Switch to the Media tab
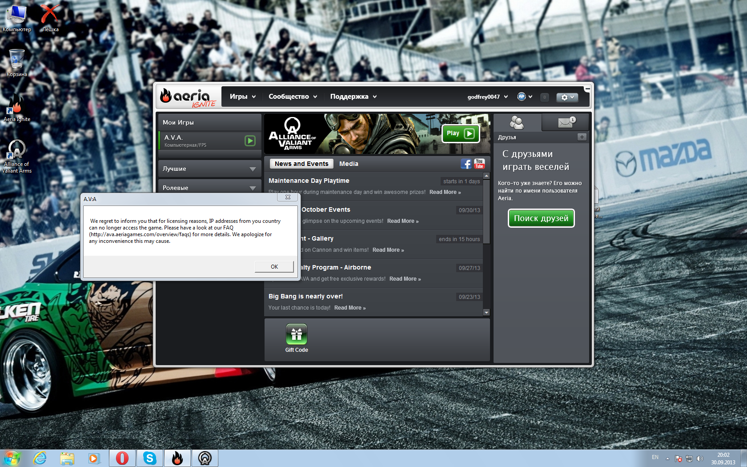Screen dimensions: 747x467 pos(349,164)
